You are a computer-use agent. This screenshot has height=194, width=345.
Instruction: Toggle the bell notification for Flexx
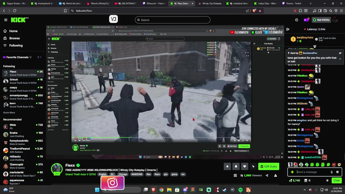click(236, 167)
